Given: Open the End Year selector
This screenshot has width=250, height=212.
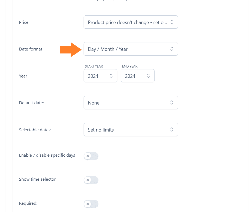Looking at the screenshot, I should click(x=138, y=76).
